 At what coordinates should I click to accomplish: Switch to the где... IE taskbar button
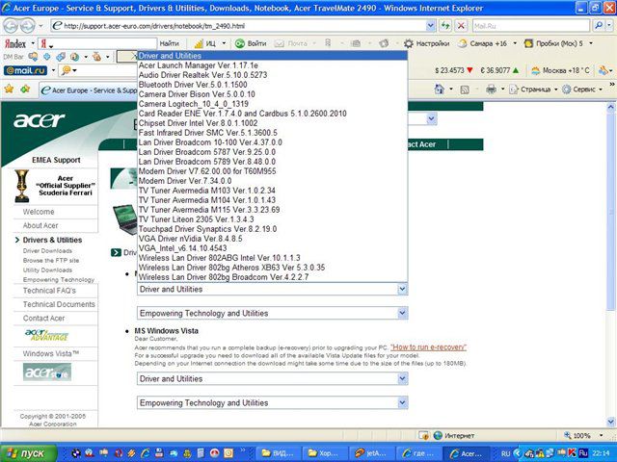click(x=417, y=453)
